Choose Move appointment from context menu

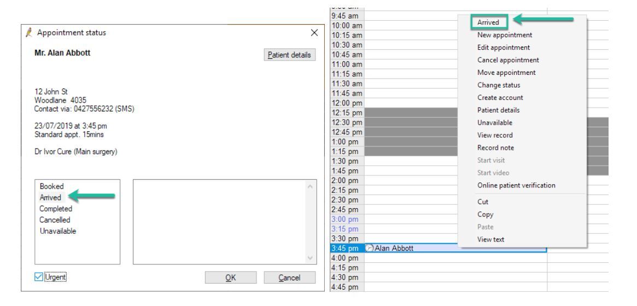506,73
